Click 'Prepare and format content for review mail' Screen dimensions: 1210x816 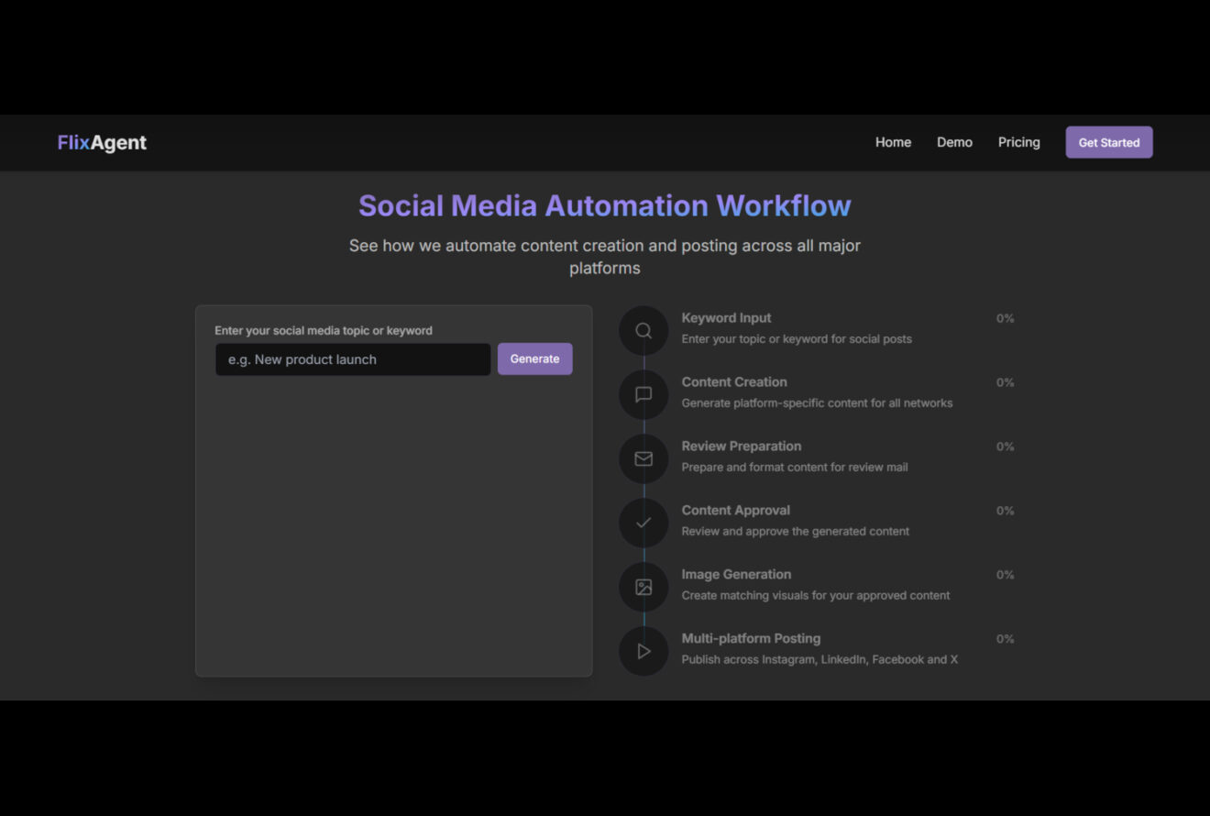[x=795, y=467]
